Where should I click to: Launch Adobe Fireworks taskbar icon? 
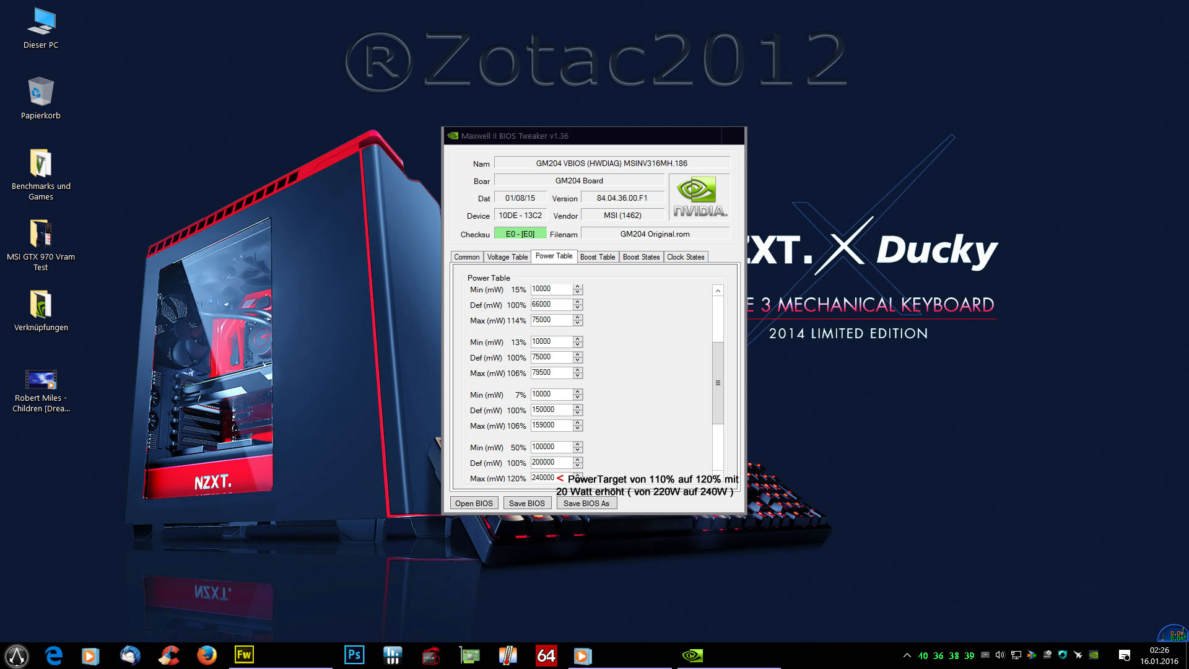[244, 655]
